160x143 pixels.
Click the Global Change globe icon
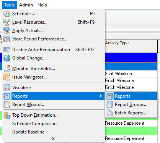click(x=7, y=58)
